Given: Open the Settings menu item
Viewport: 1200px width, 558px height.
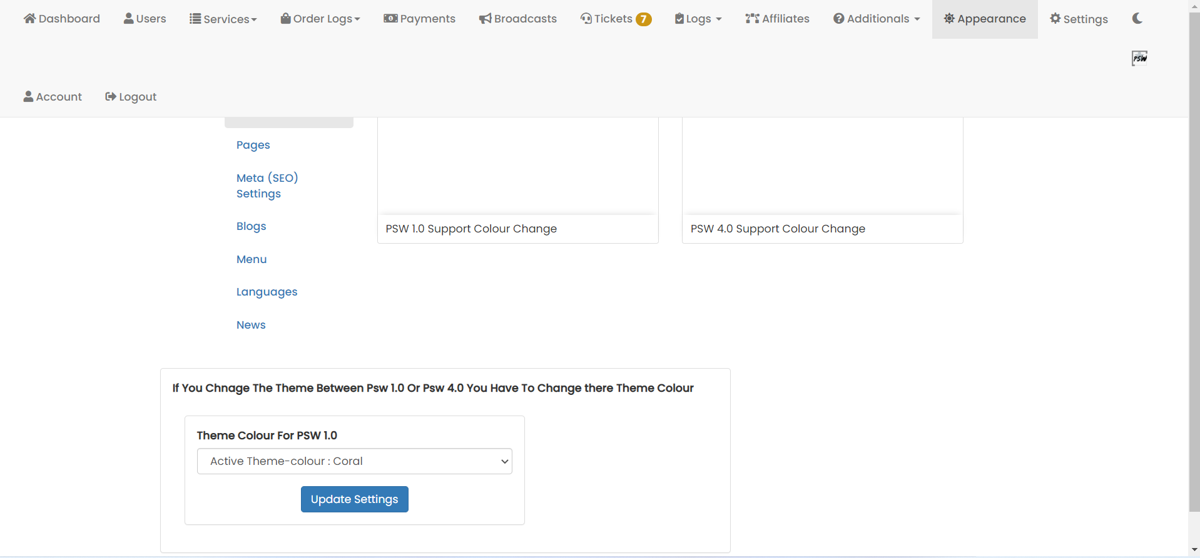Looking at the screenshot, I should pyautogui.click(x=1079, y=19).
